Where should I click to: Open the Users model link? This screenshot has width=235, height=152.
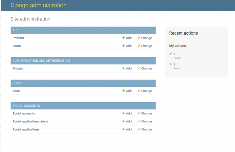16,46
